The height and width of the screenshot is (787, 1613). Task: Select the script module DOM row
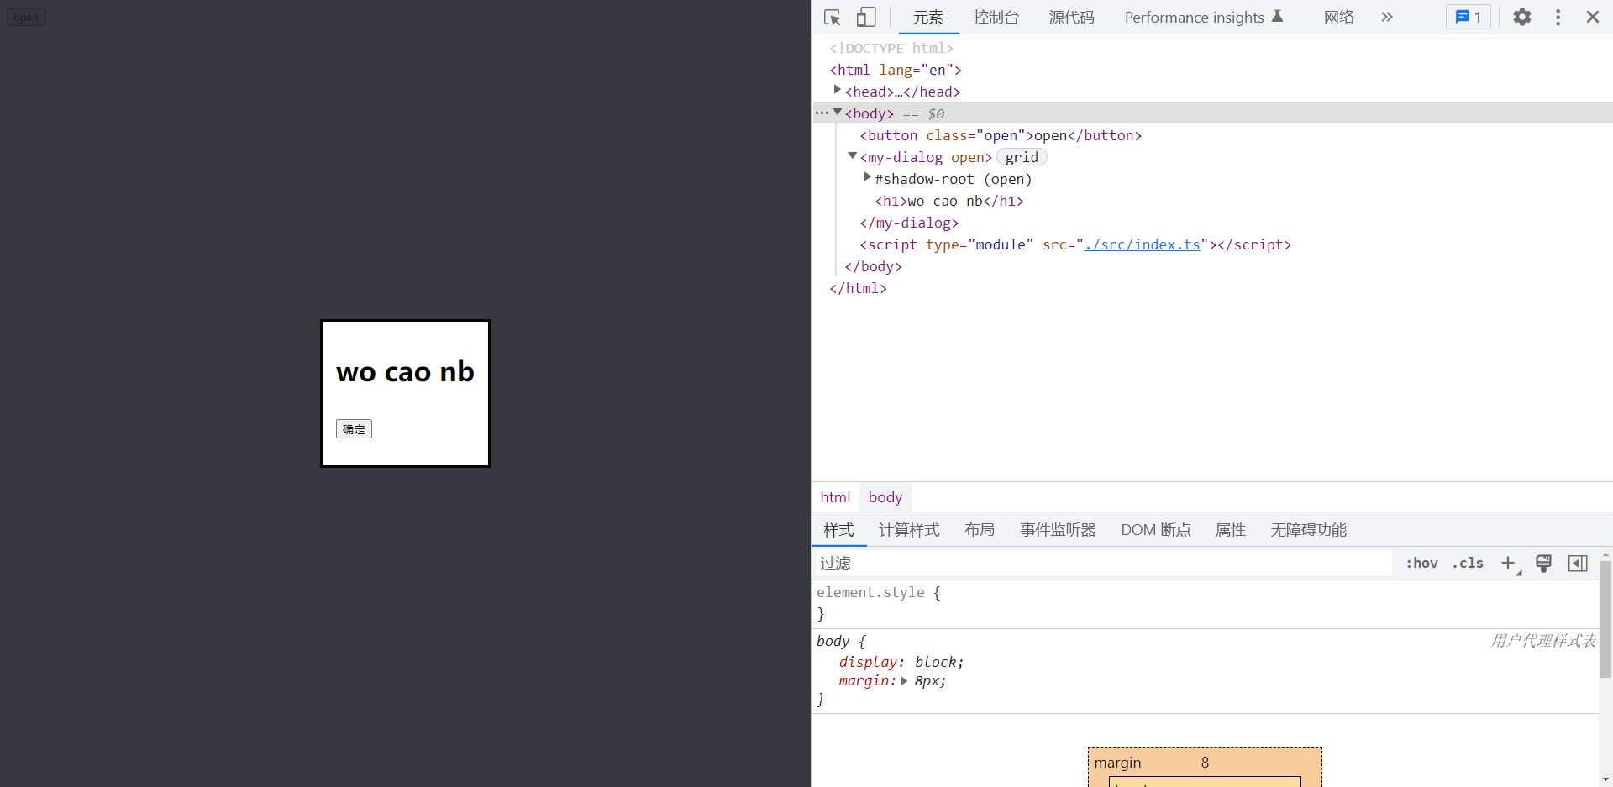tap(1075, 244)
